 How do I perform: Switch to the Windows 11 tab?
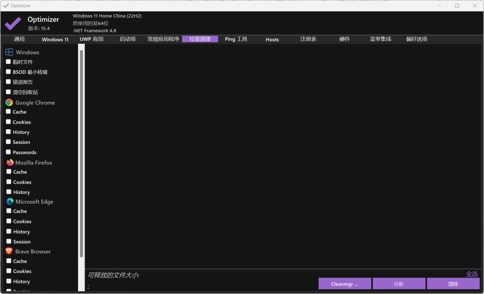click(55, 39)
